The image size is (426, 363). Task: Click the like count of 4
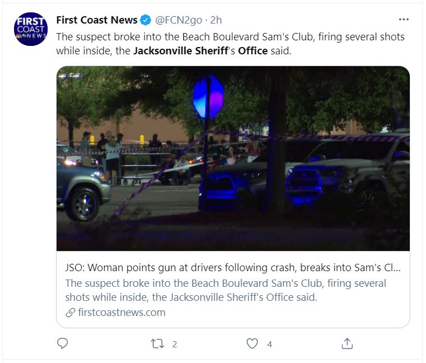tap(270, 345)
